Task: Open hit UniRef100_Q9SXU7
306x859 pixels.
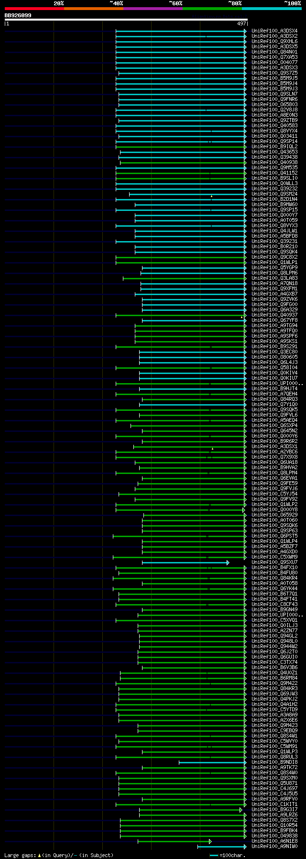Action: coord(274,562)
